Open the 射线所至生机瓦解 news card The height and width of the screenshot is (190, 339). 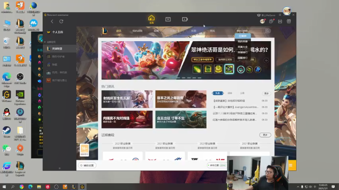click(x=127, y=99)
